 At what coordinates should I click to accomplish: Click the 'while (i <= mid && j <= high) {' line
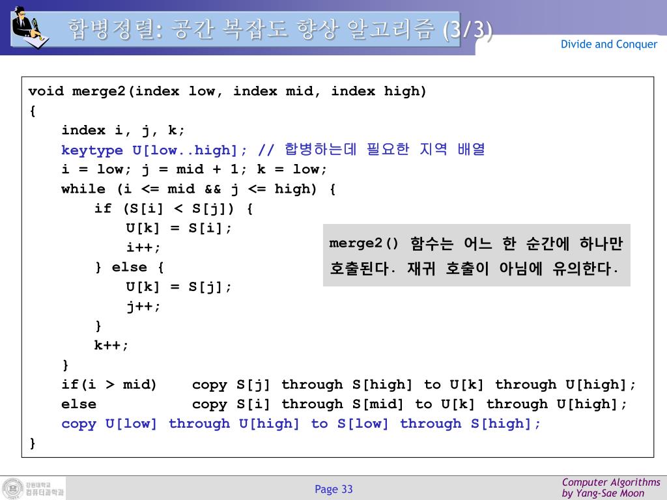click(x=199, y=189)
